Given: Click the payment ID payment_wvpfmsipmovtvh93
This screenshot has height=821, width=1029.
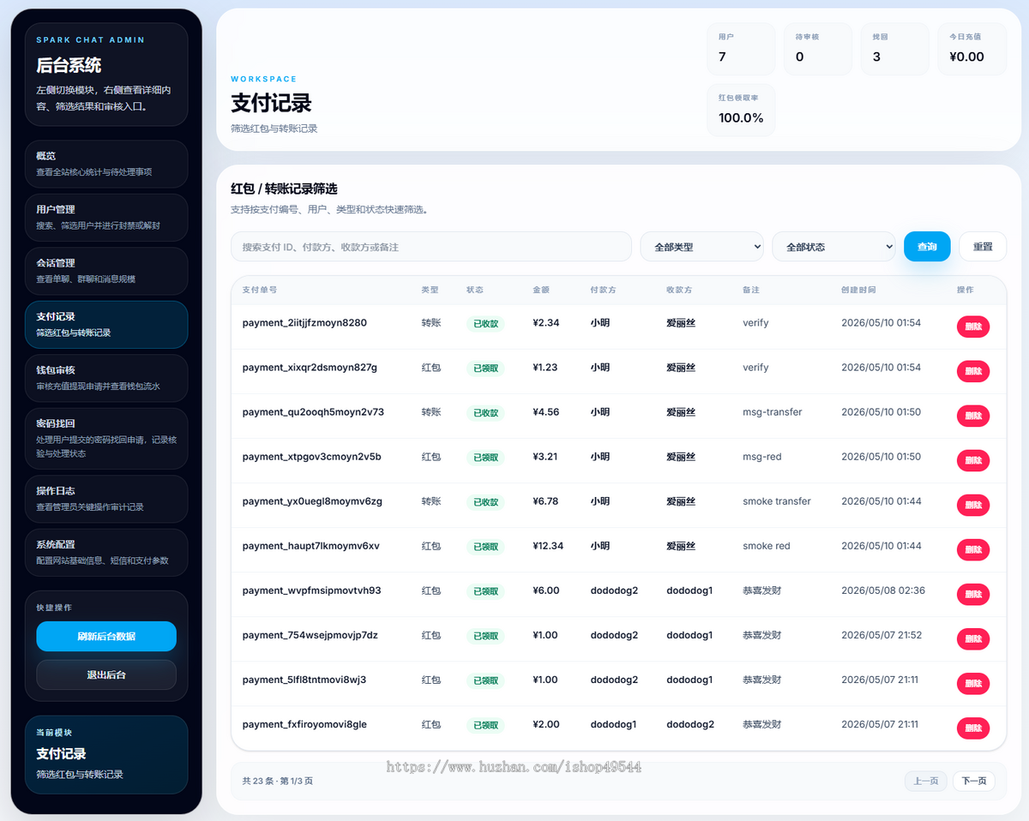Looking at the screenshot, I should coord(312,590).
